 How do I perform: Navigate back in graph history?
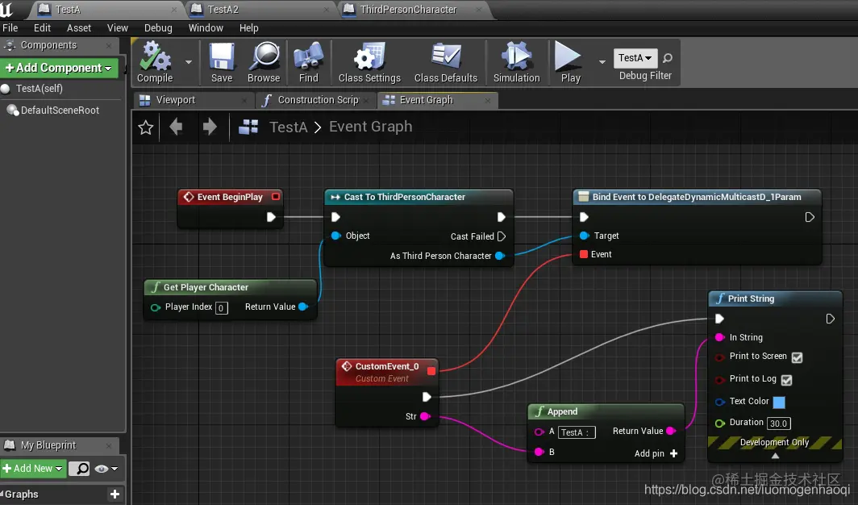coord(176,127)
